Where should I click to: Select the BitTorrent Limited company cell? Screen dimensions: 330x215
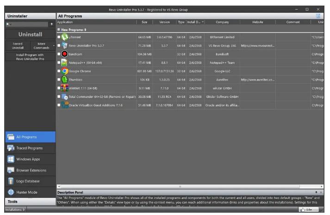(x=222, y=37)
